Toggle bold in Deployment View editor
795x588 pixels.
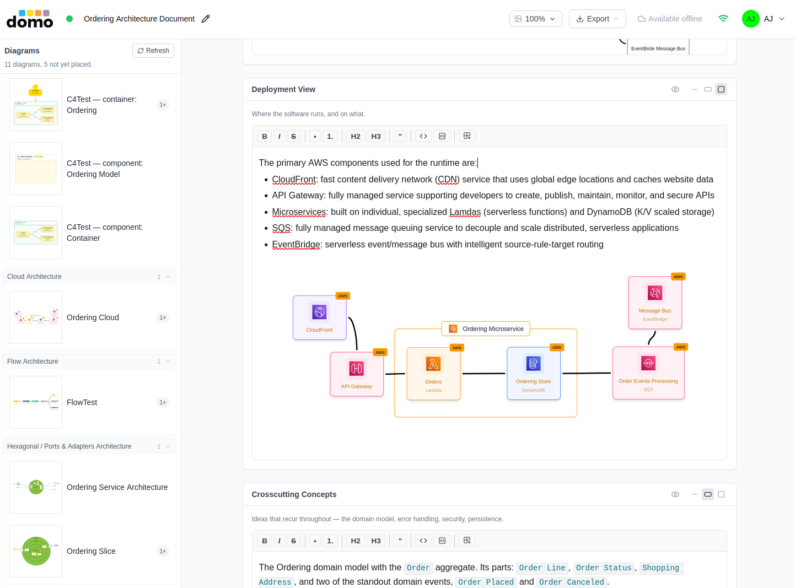point(265,136)
